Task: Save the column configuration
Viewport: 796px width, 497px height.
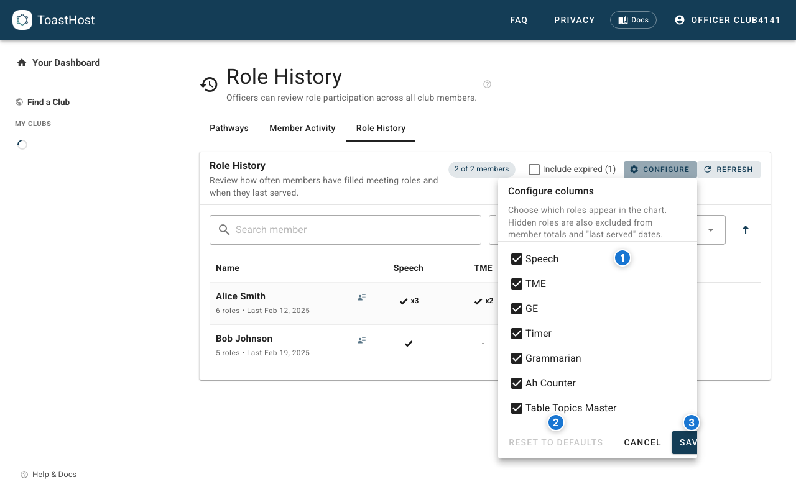Action: (x=685, y=442)
